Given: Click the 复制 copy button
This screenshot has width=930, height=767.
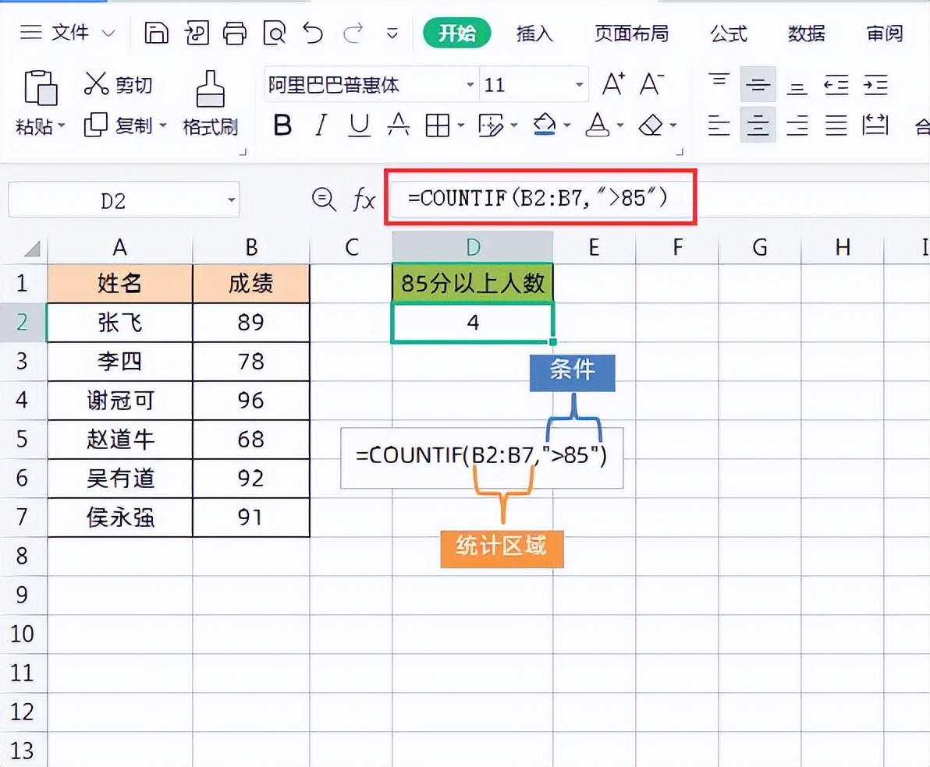Looking at the screenshot, I should [x=118, y=125].
